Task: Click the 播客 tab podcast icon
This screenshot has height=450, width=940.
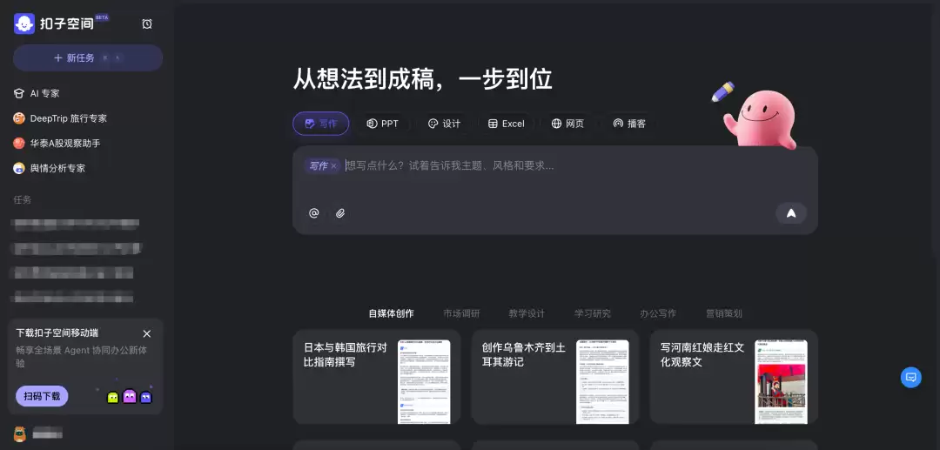Action: (618, 124)
